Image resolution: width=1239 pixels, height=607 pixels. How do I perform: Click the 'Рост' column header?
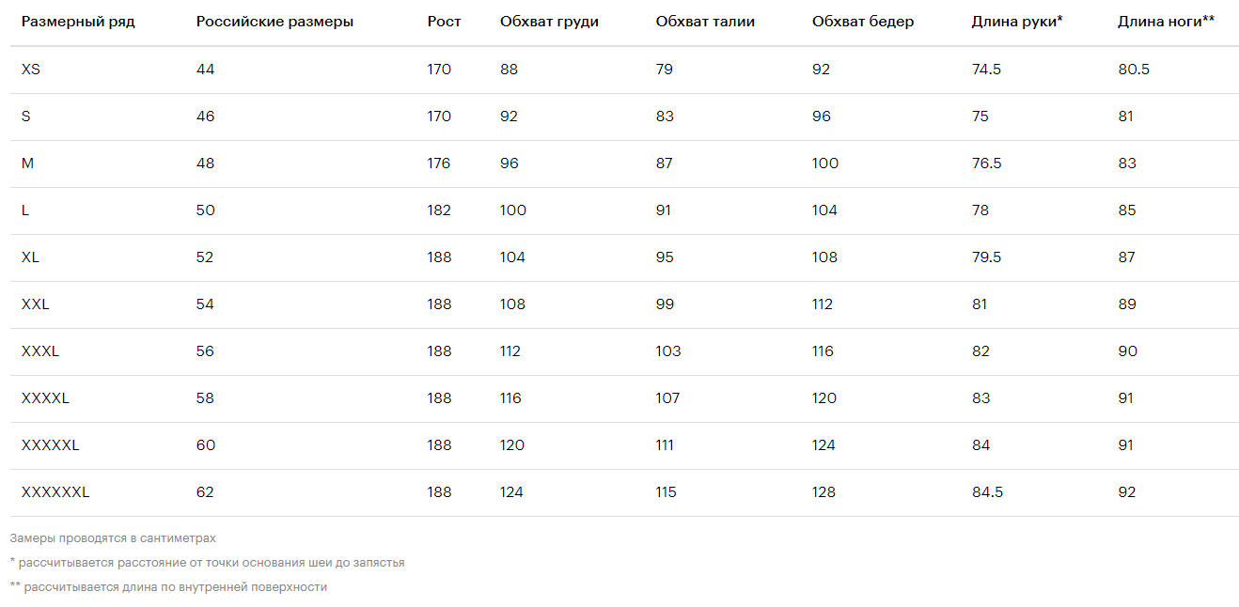[444, 22]
